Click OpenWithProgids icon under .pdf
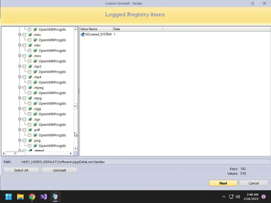 pos(35,135)
